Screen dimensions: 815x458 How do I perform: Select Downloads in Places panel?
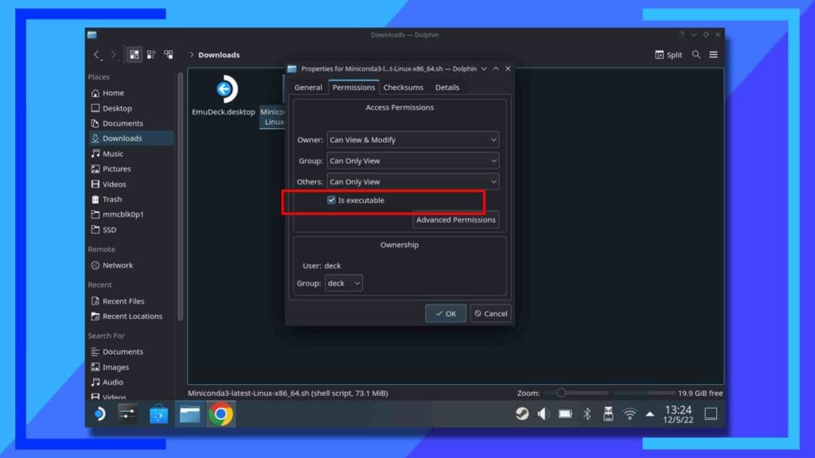point(131,138)
